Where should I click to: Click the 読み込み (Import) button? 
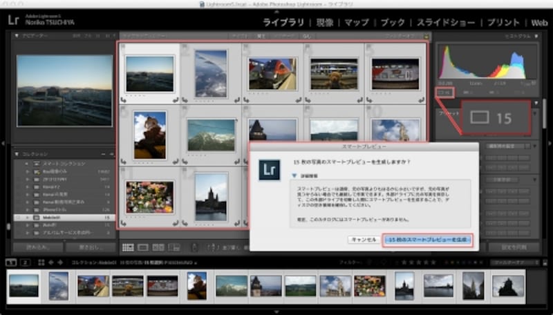click(x=38, y=247)
